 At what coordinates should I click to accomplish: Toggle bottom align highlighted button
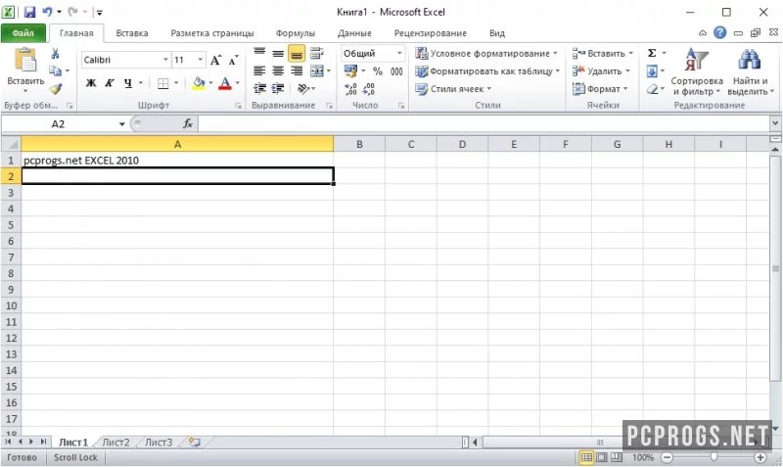coord(297,53)
